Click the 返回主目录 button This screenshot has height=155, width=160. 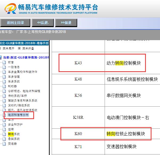[x=15, y=23]
